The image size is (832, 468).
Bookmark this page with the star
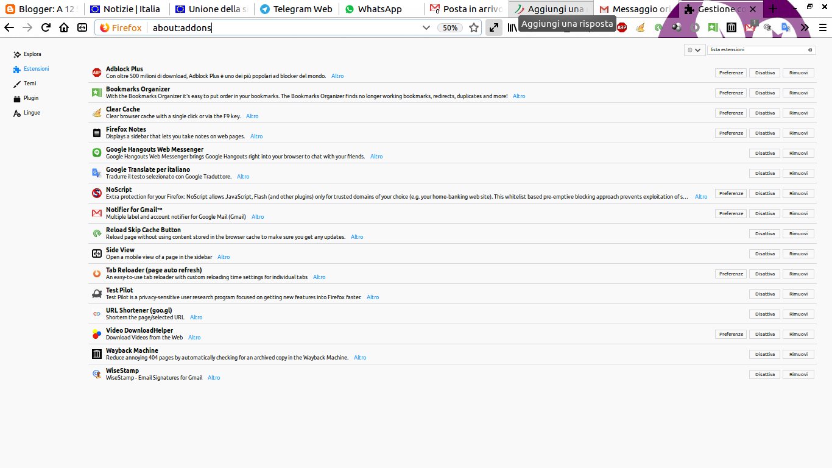click(474, 27)
